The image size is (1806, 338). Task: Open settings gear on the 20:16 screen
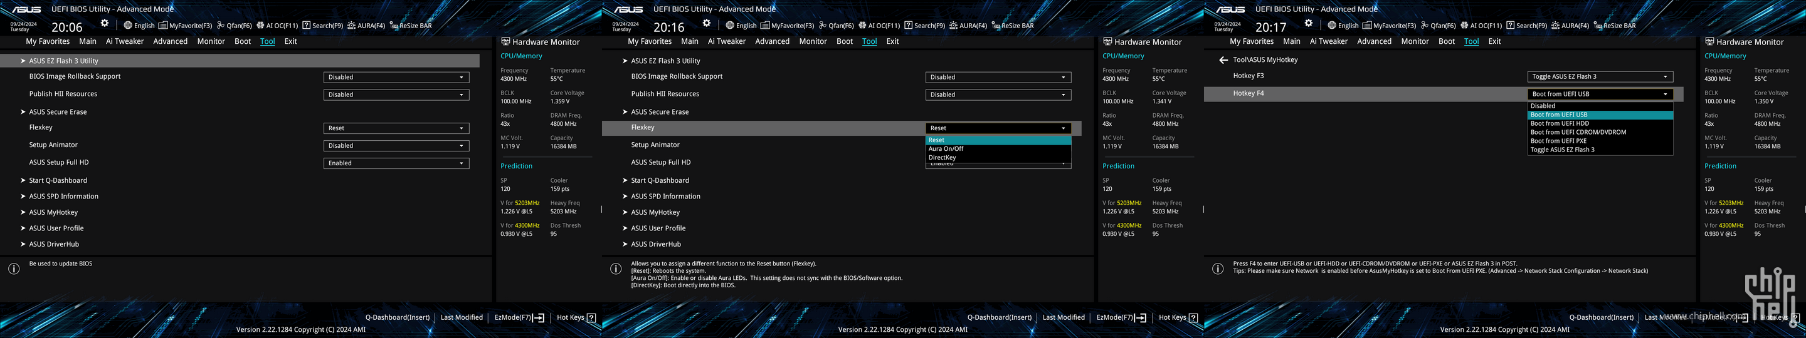(x=707, y=23)
